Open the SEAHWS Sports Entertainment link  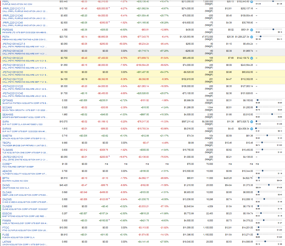click(8, 115)
